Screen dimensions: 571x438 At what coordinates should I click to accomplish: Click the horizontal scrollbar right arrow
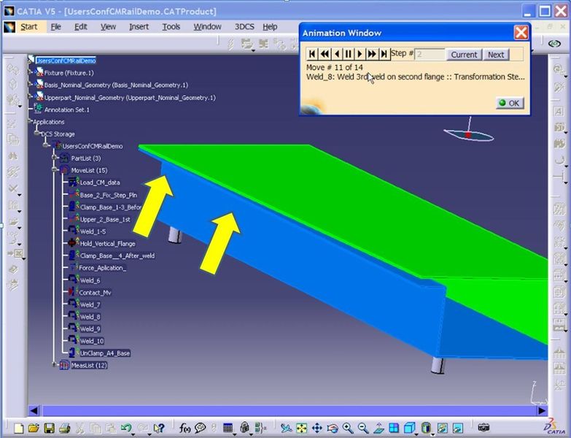[542, 411]
